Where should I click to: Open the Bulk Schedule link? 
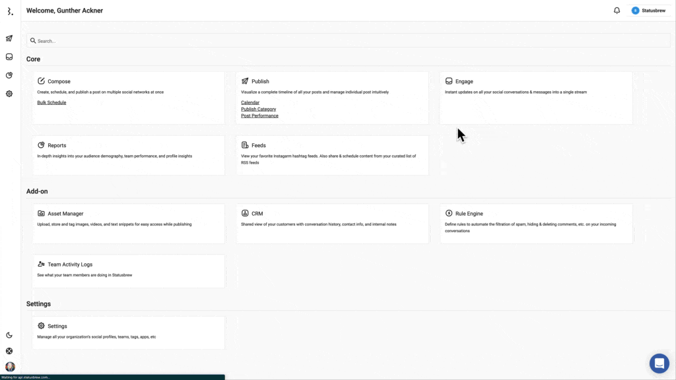[x=51, y=103]
